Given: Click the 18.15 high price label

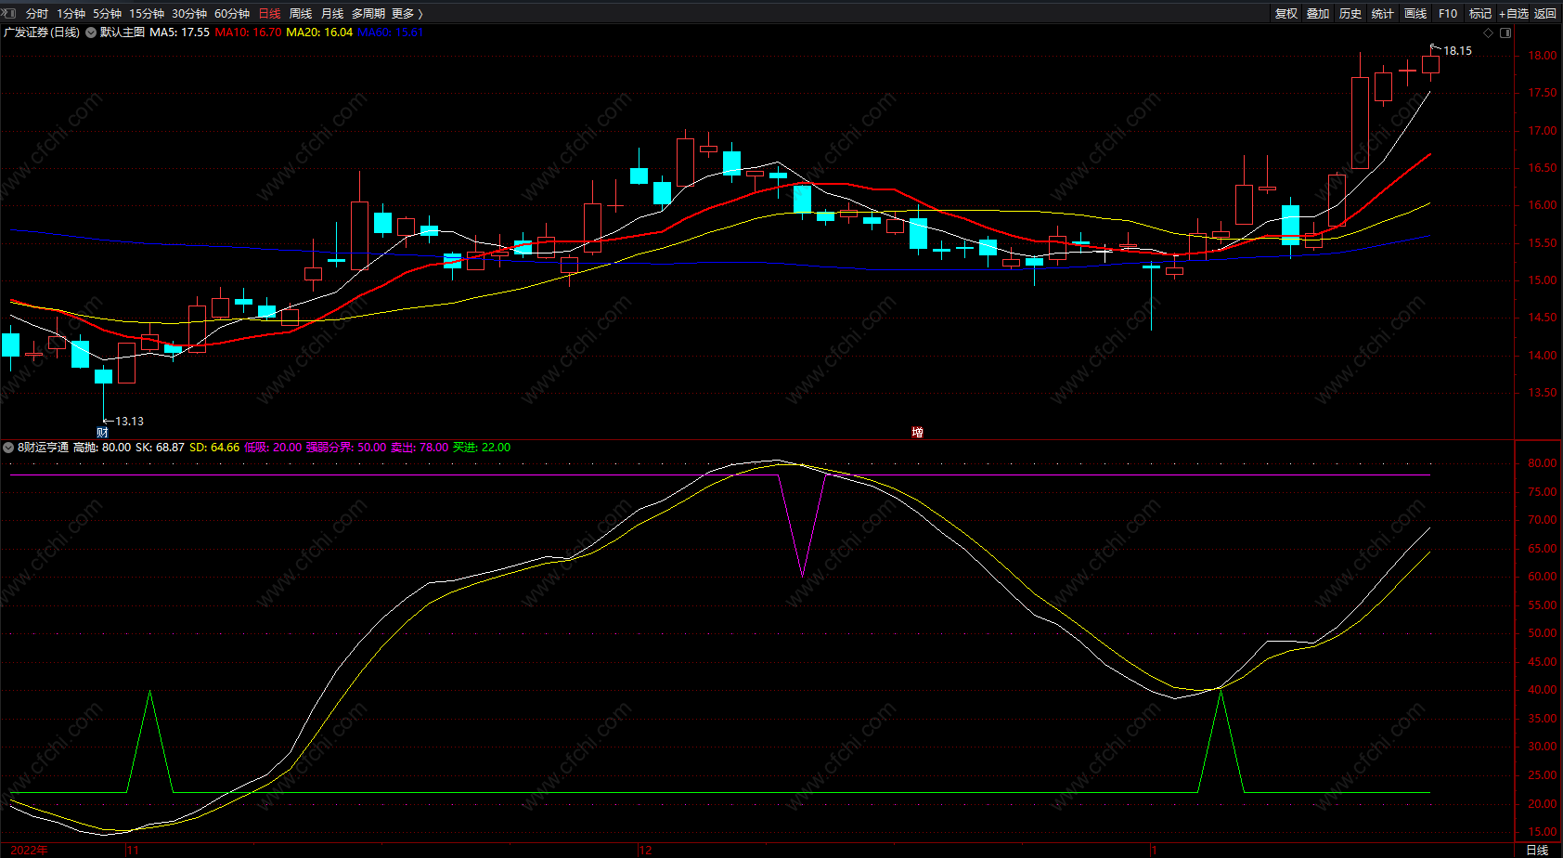Looking at the screenshot, I should click(1457, 51).
